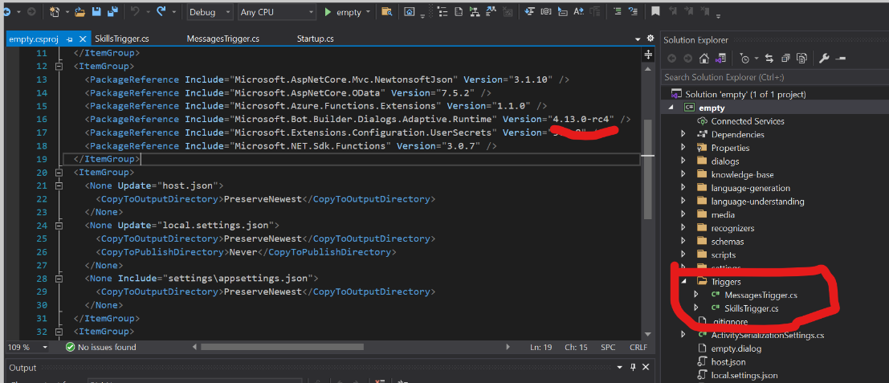Screen dimensions: 889x383
Task: Click the Navigate Backward toolbar arrow
Action: click(x=7, y=11)
